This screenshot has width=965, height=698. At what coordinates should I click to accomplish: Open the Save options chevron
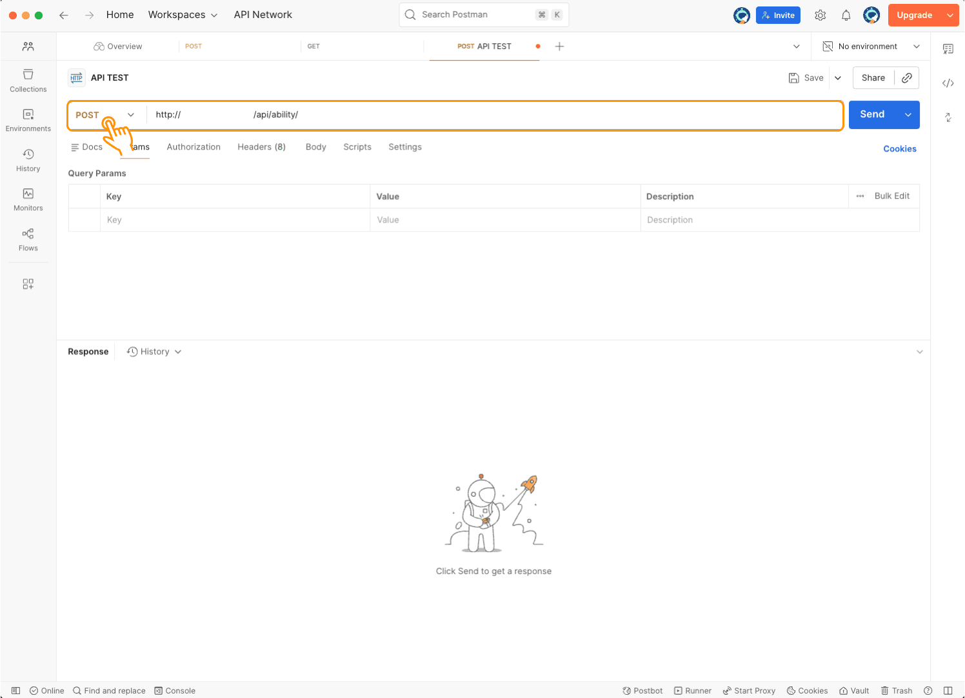[838, 78]
